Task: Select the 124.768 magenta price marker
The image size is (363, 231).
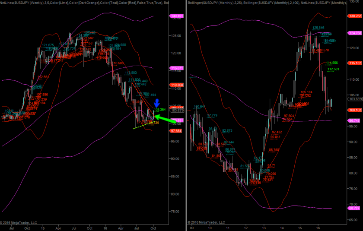Action: [x=355, y=33]
